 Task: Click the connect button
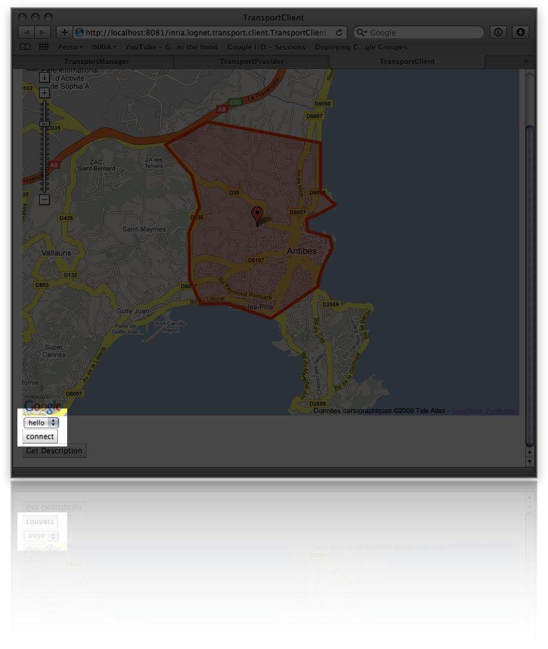point(40,436)
